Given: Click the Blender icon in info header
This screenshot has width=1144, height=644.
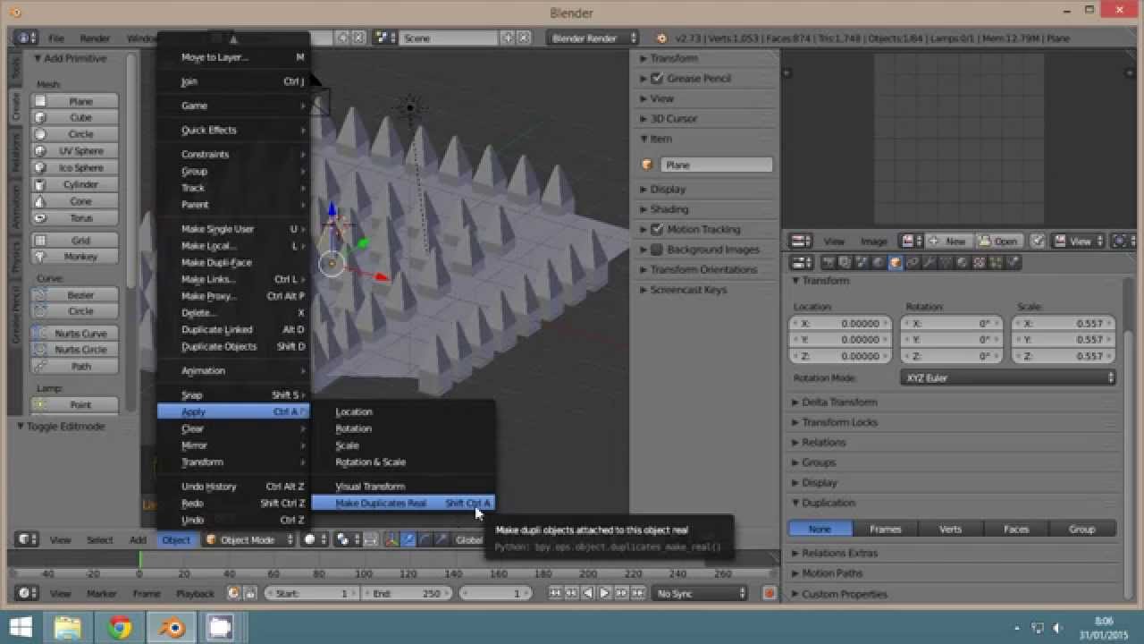Looking at the screenshot, I should coord(661,38).
